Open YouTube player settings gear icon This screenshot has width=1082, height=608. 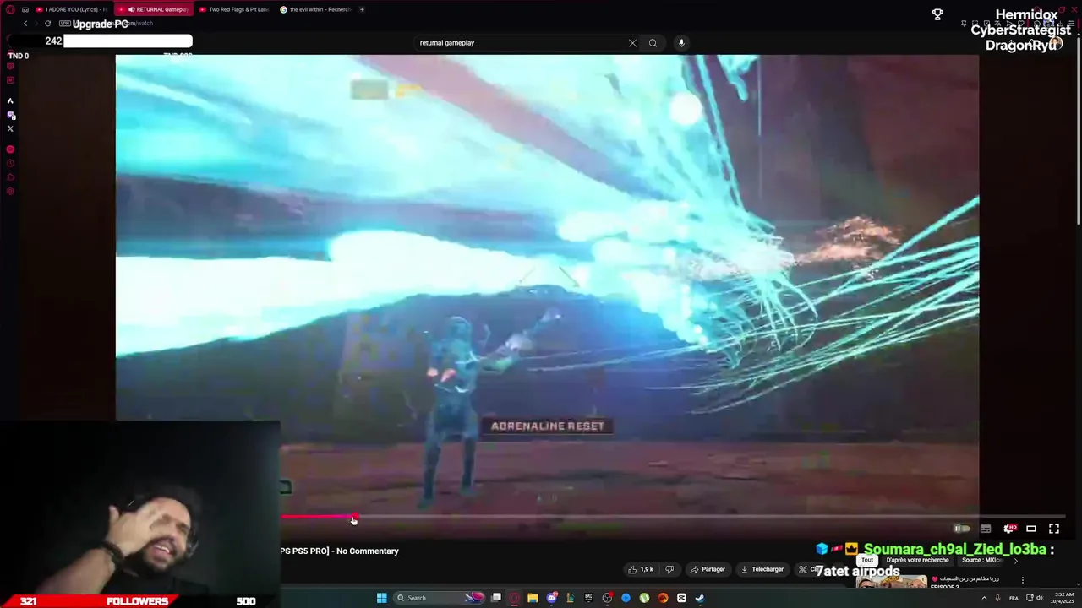point(1008,529)
